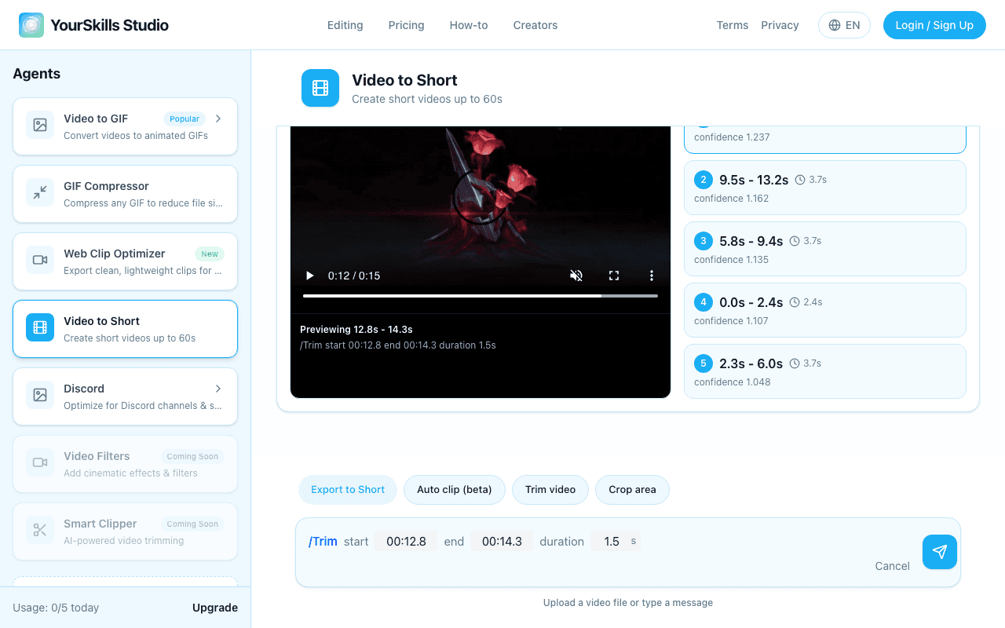Cancel the trim command
Image resolution: width=1005 pixels, height=628 pixels.
[x=893, y=566]
